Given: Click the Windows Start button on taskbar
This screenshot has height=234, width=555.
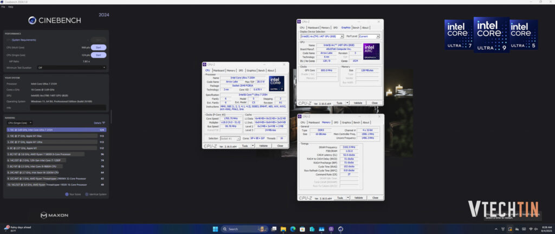Looking at the screenshot, I should point(215,229).
